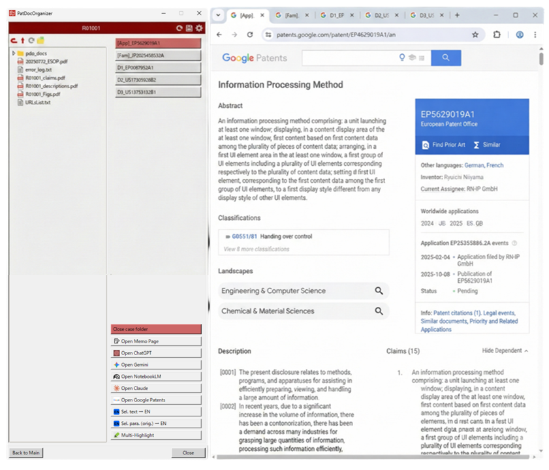Viewport: 549px width, 470px height.
Task: Click the red up arrow icon above file tree
Action: pyautogui.click(x=22, y=40)
